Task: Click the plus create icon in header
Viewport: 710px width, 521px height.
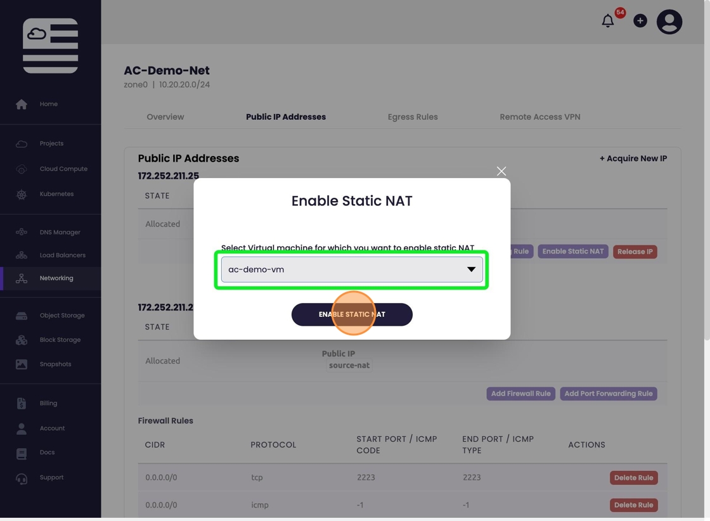Action: (x=640, y=21)
